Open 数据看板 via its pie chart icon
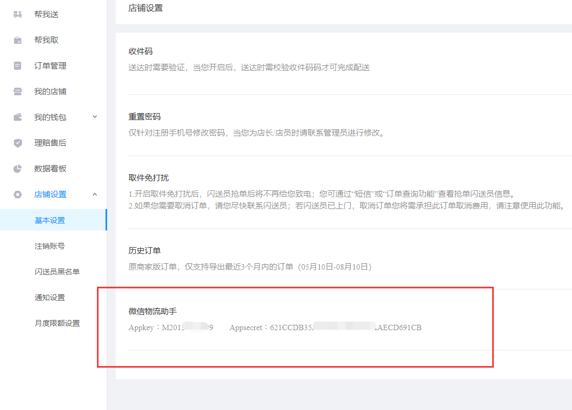Image resolution: width=572 pixels, height=410 pixels. click(18, 169)
